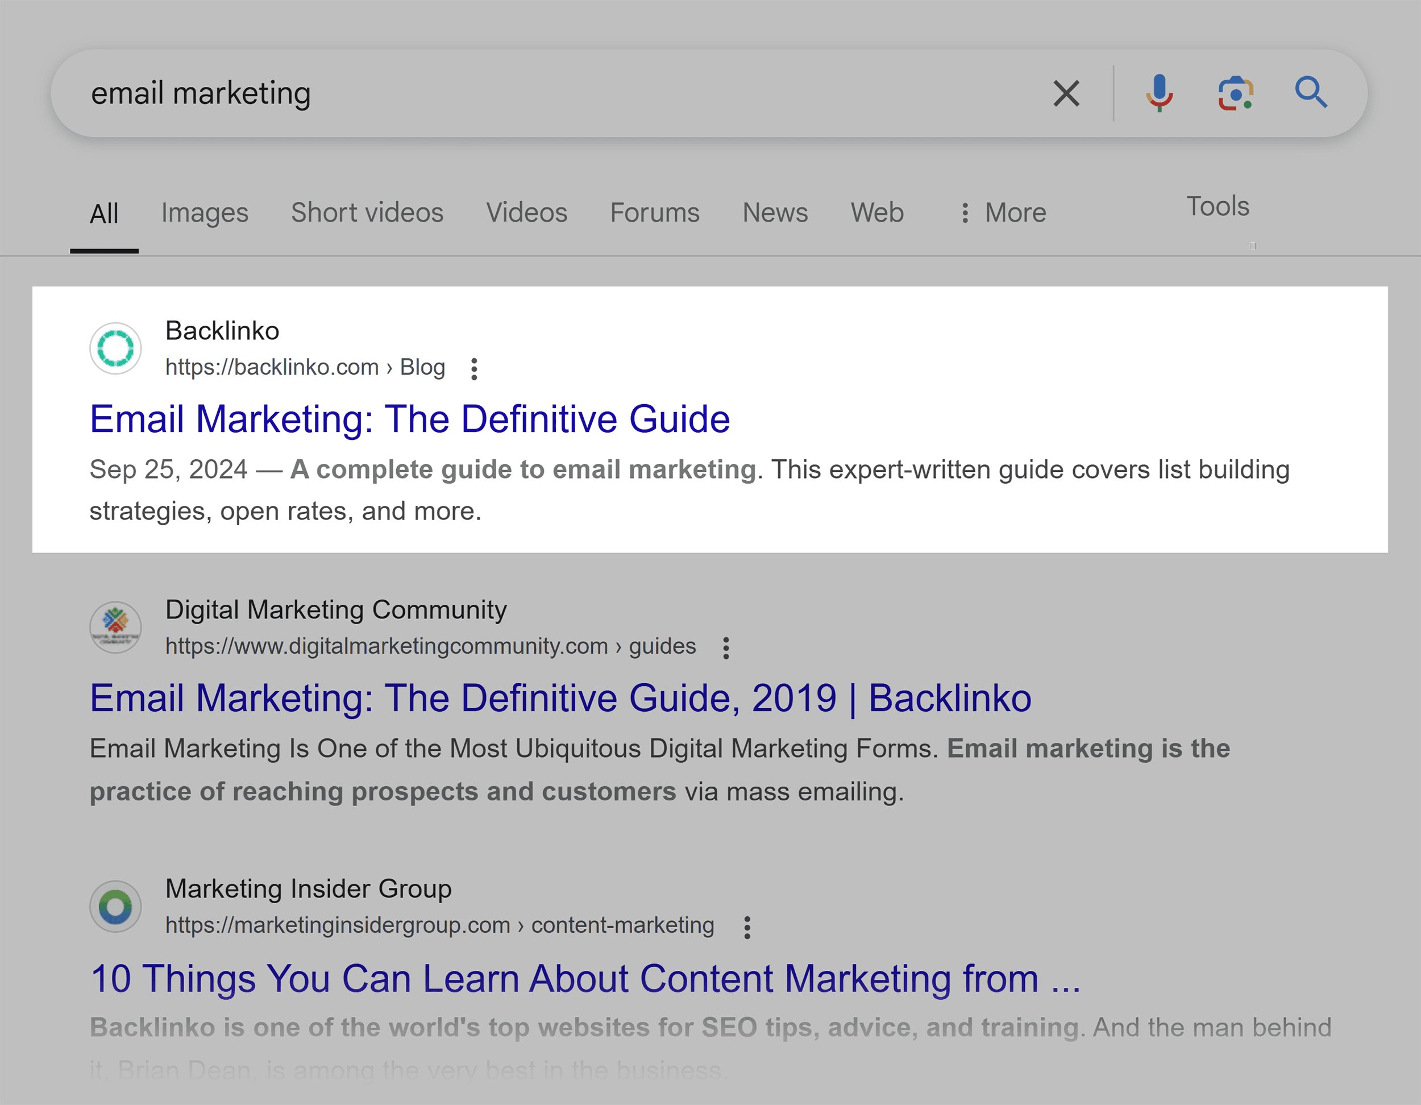The image size is (1421, 1105).
Task: Click the marketinginsidergroup.com › content-marketing URL
Action: point(440,925)
